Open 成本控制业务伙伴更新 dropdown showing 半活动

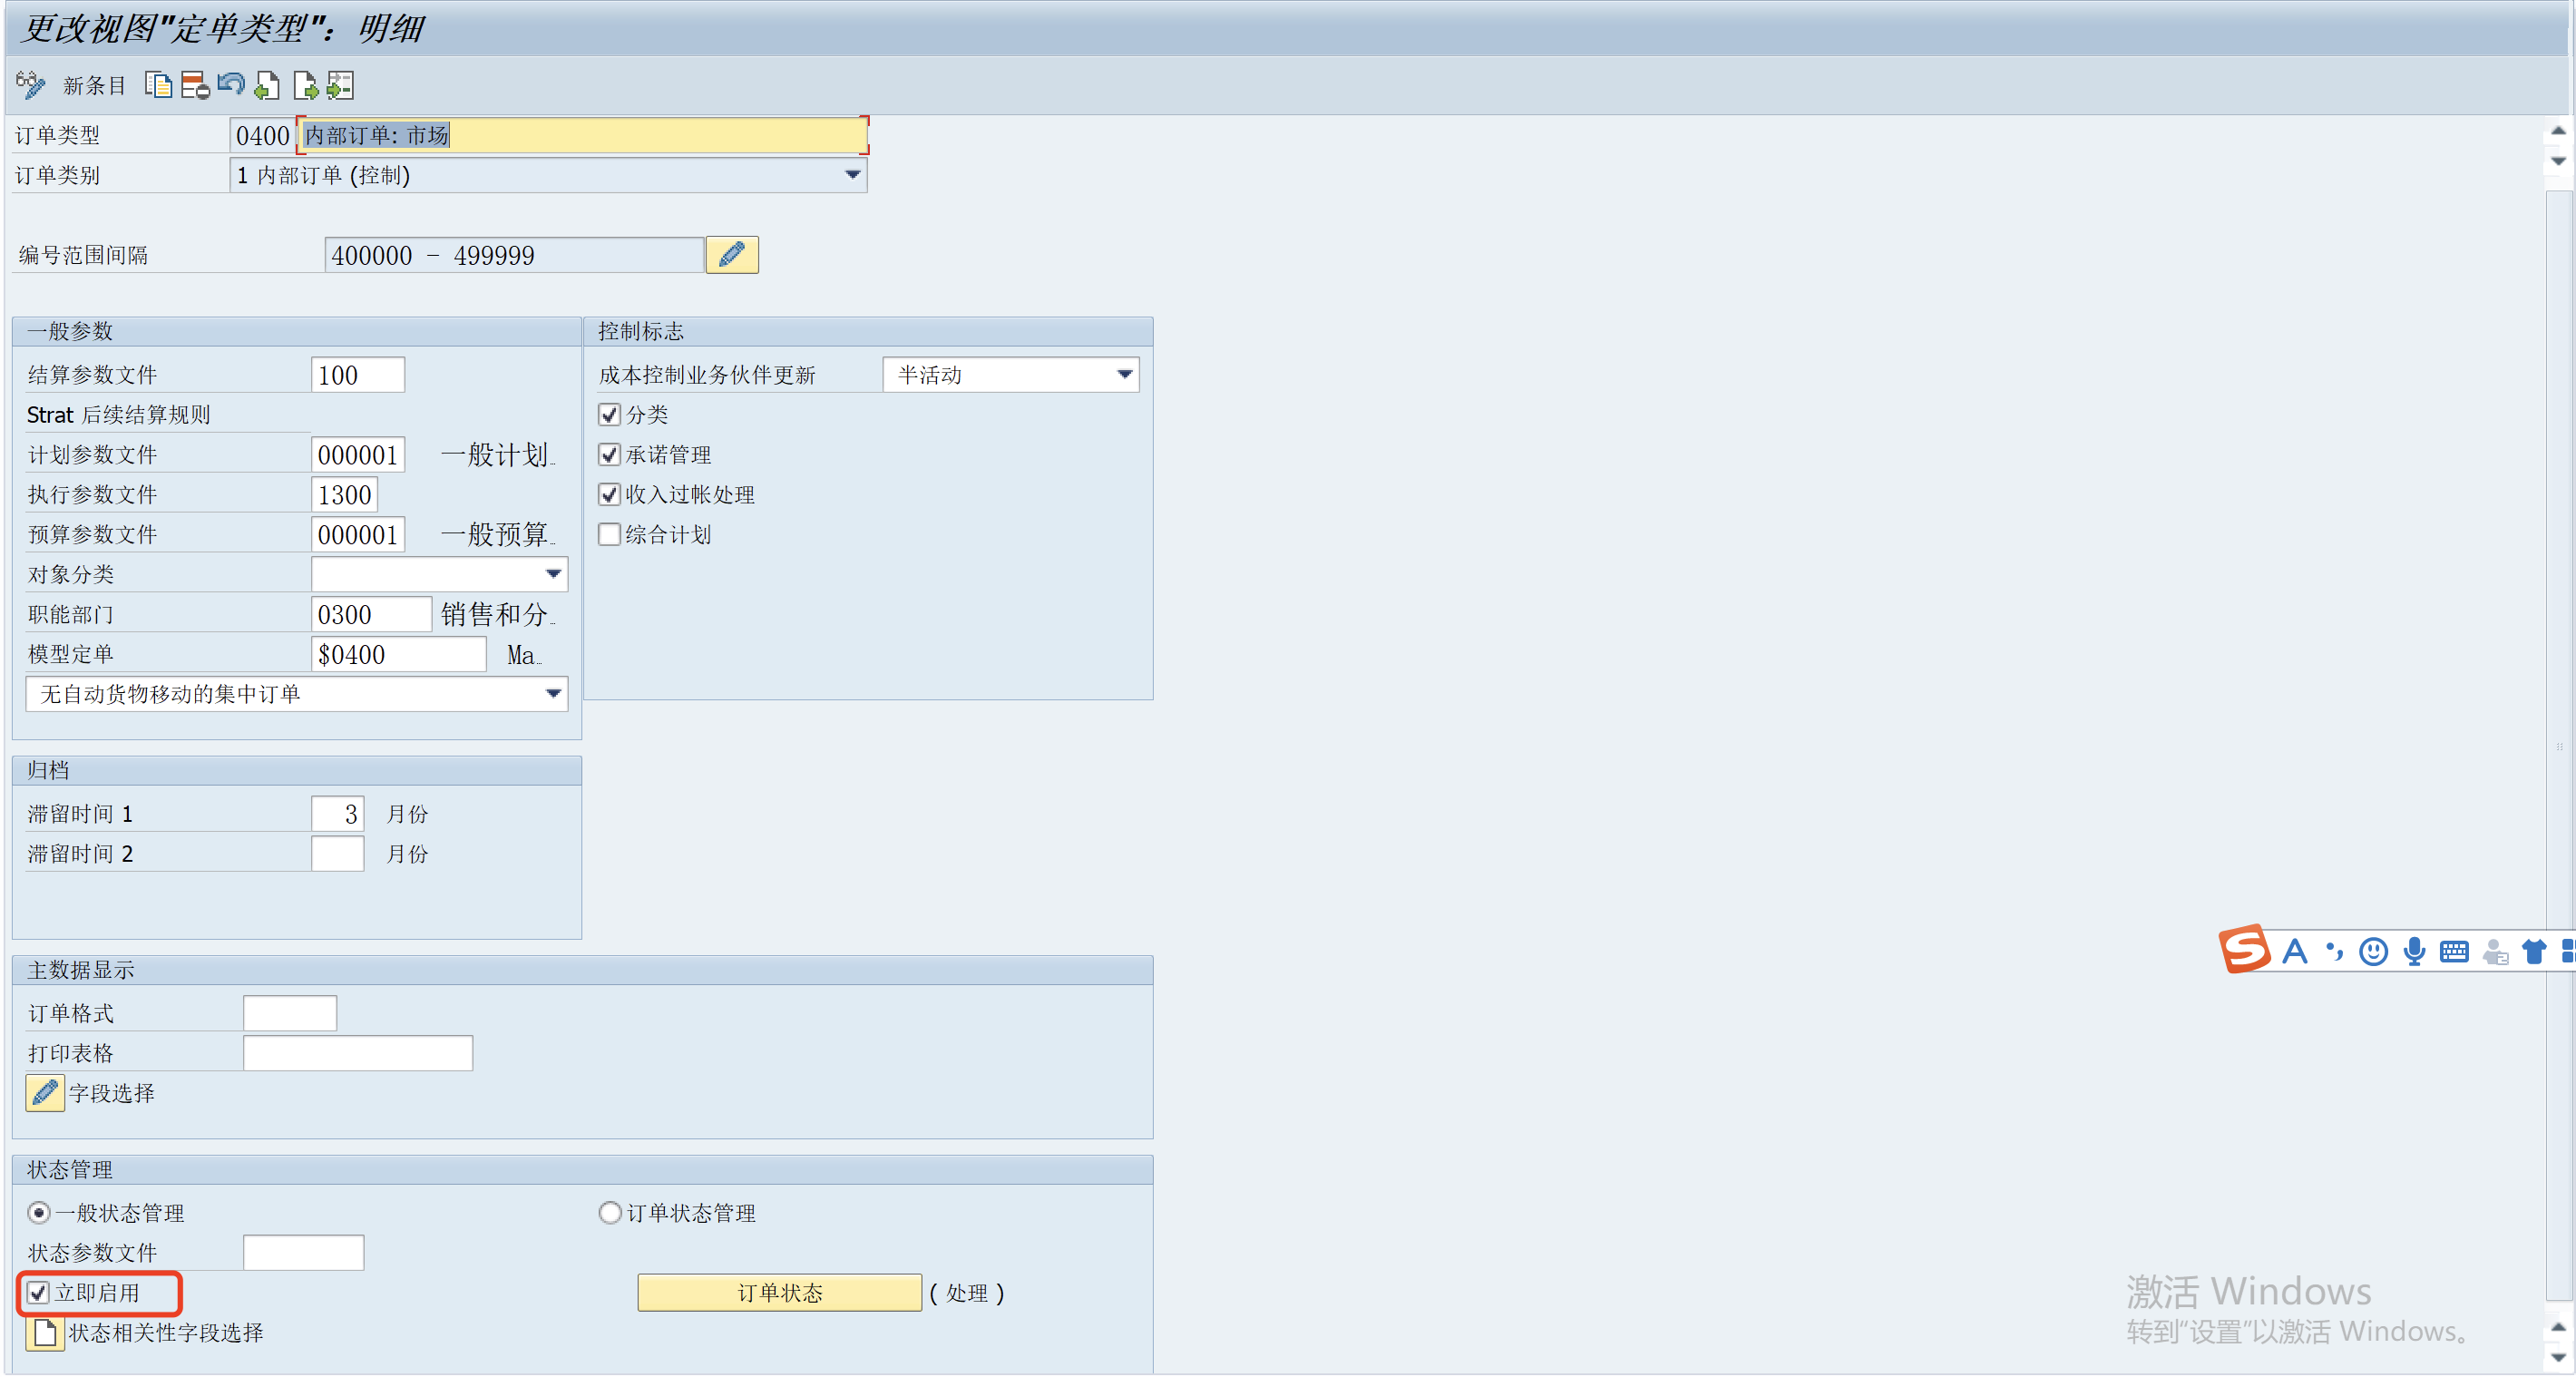[x=1124, y=374]
